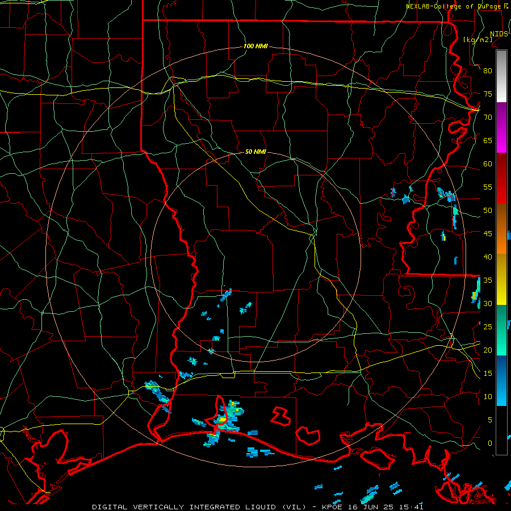Viewport: 511px width, 511px height.
Task: Pick the teal-green segment of the color bar
Action: click(501, 330)
